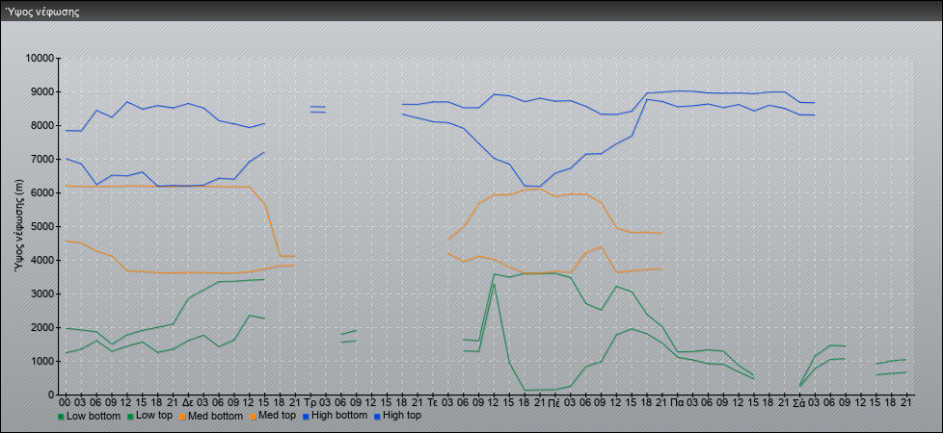Click the "9000" y-axis value

(x=44, y=91)
